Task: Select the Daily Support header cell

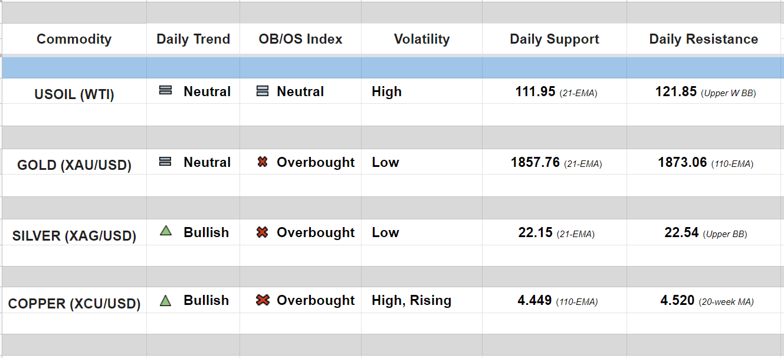Action: (x=554, y=40)
